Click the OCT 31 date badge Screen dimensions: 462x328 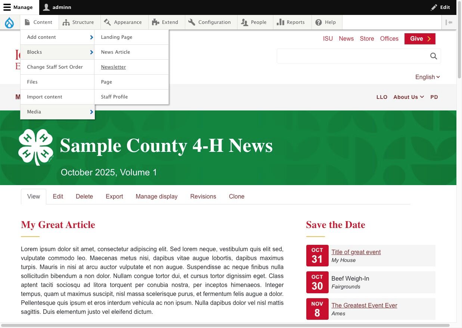[x=317, y=256]
